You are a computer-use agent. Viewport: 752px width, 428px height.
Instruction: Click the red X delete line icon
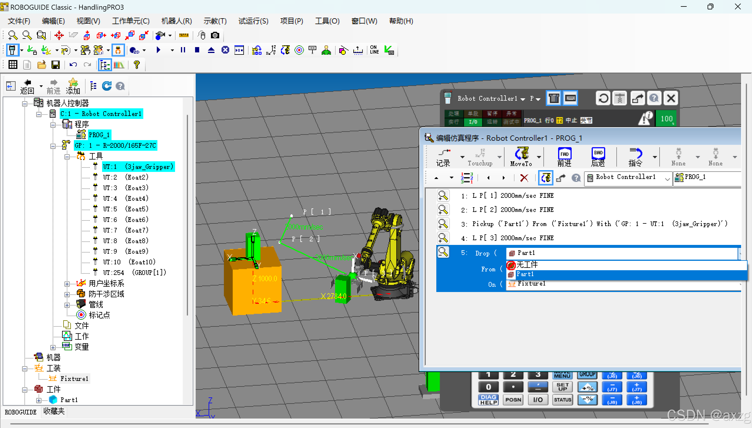click(x=524, y=178)
